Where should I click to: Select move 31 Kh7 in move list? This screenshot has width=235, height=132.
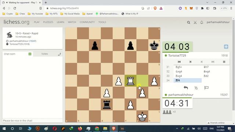coord(216,67)
